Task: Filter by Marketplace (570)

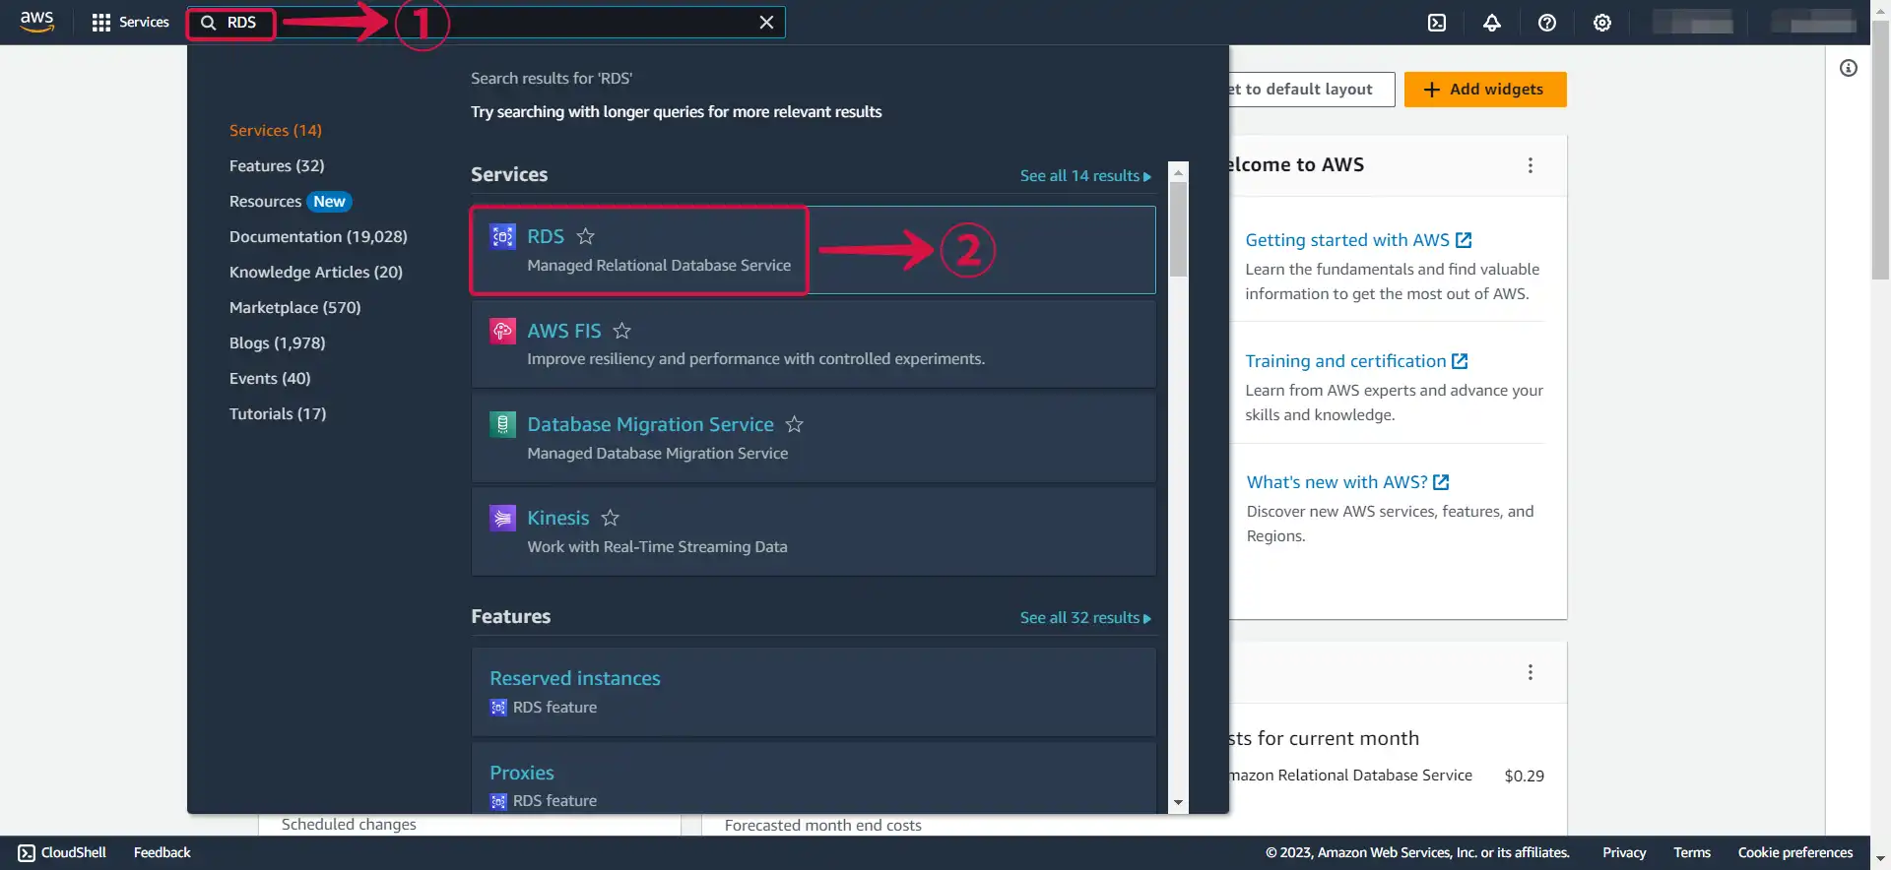Action: click(295, 307)
